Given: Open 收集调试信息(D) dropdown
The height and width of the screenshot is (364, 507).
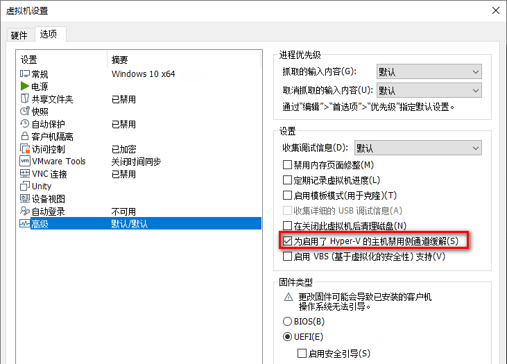Looking at the screenshot, I should [x=418, y=148].
